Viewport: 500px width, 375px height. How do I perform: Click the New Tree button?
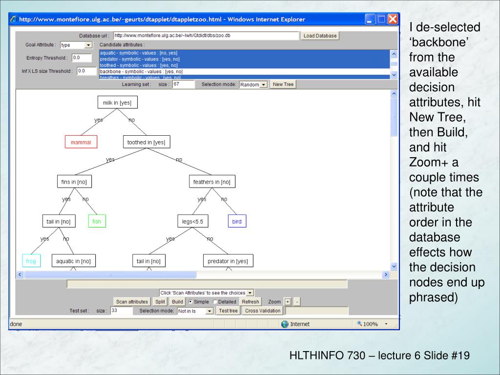[x=283, y=84]
